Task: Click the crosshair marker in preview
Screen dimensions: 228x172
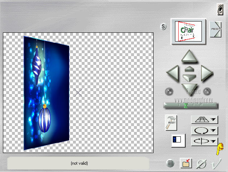Action: tap(78, 93)
